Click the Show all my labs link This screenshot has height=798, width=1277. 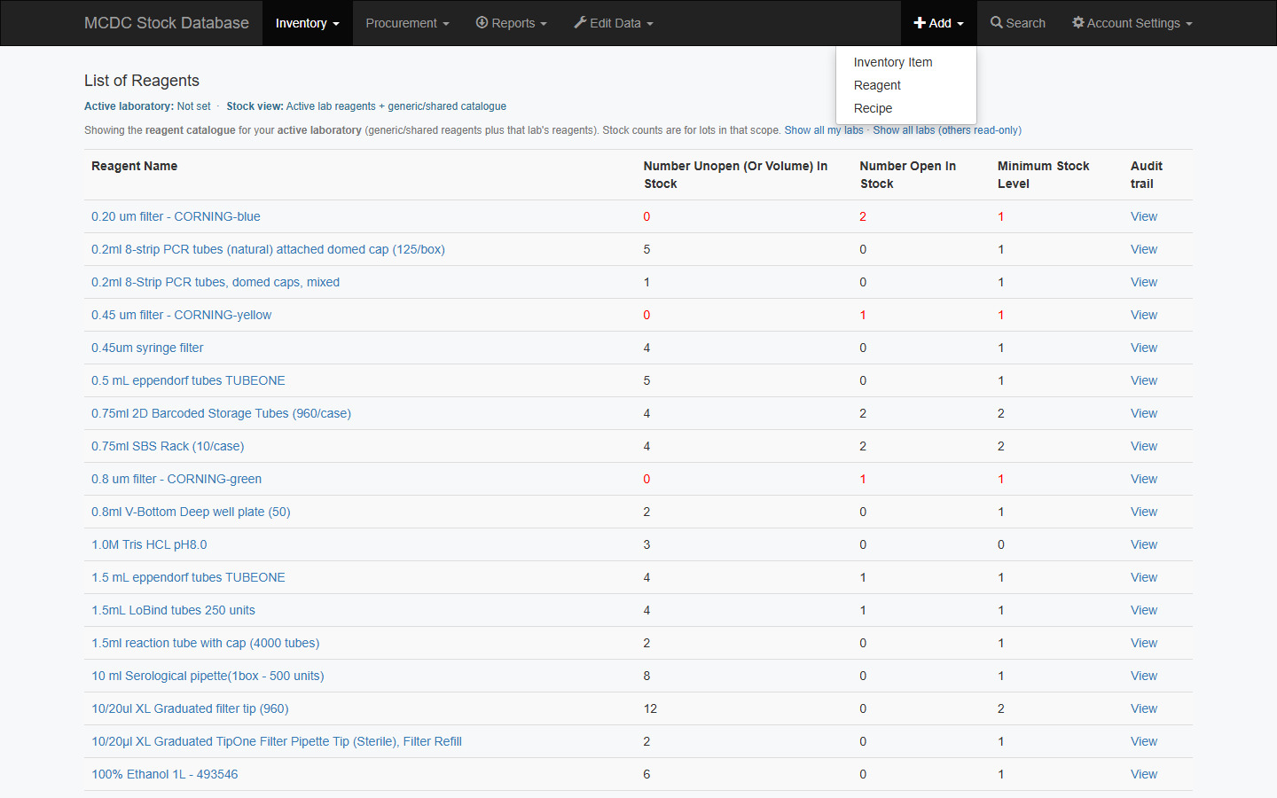tap(824, 130)
